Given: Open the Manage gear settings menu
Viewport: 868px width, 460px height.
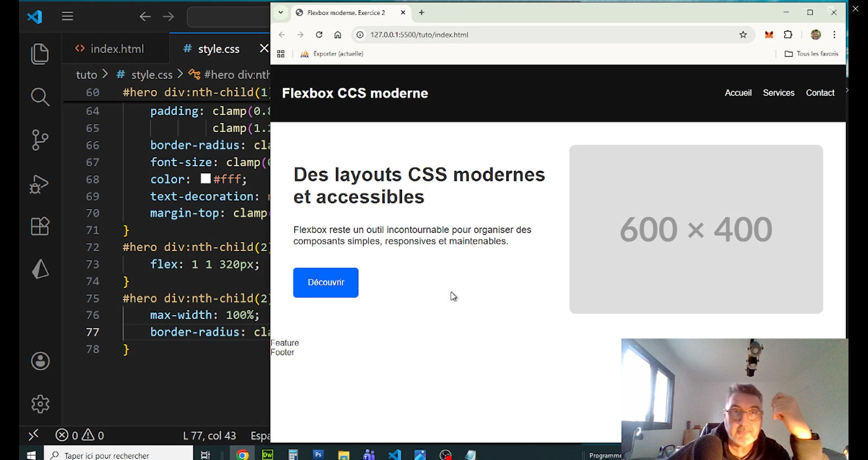Looking at the screenshot, I should tap(40, 404).
